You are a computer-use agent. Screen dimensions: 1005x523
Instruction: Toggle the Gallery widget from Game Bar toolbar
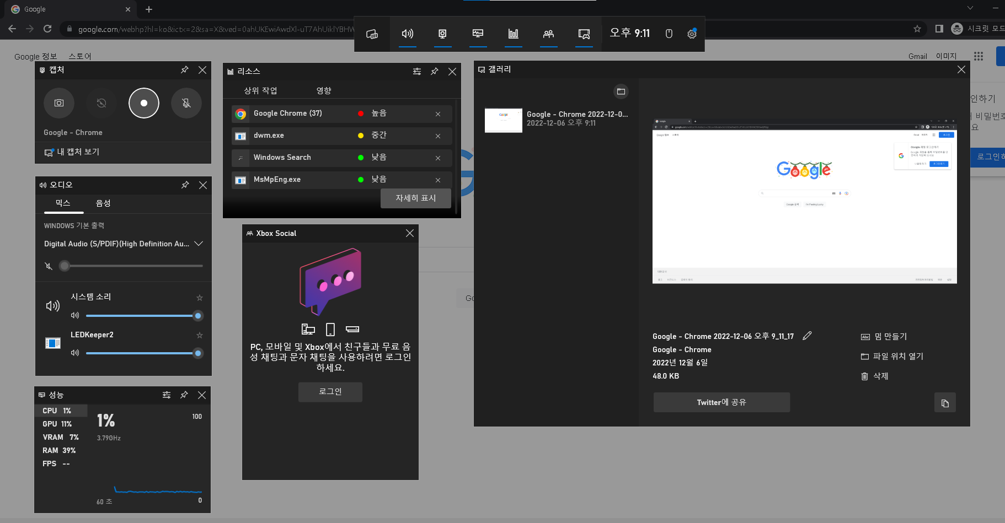tap(584, 34)
